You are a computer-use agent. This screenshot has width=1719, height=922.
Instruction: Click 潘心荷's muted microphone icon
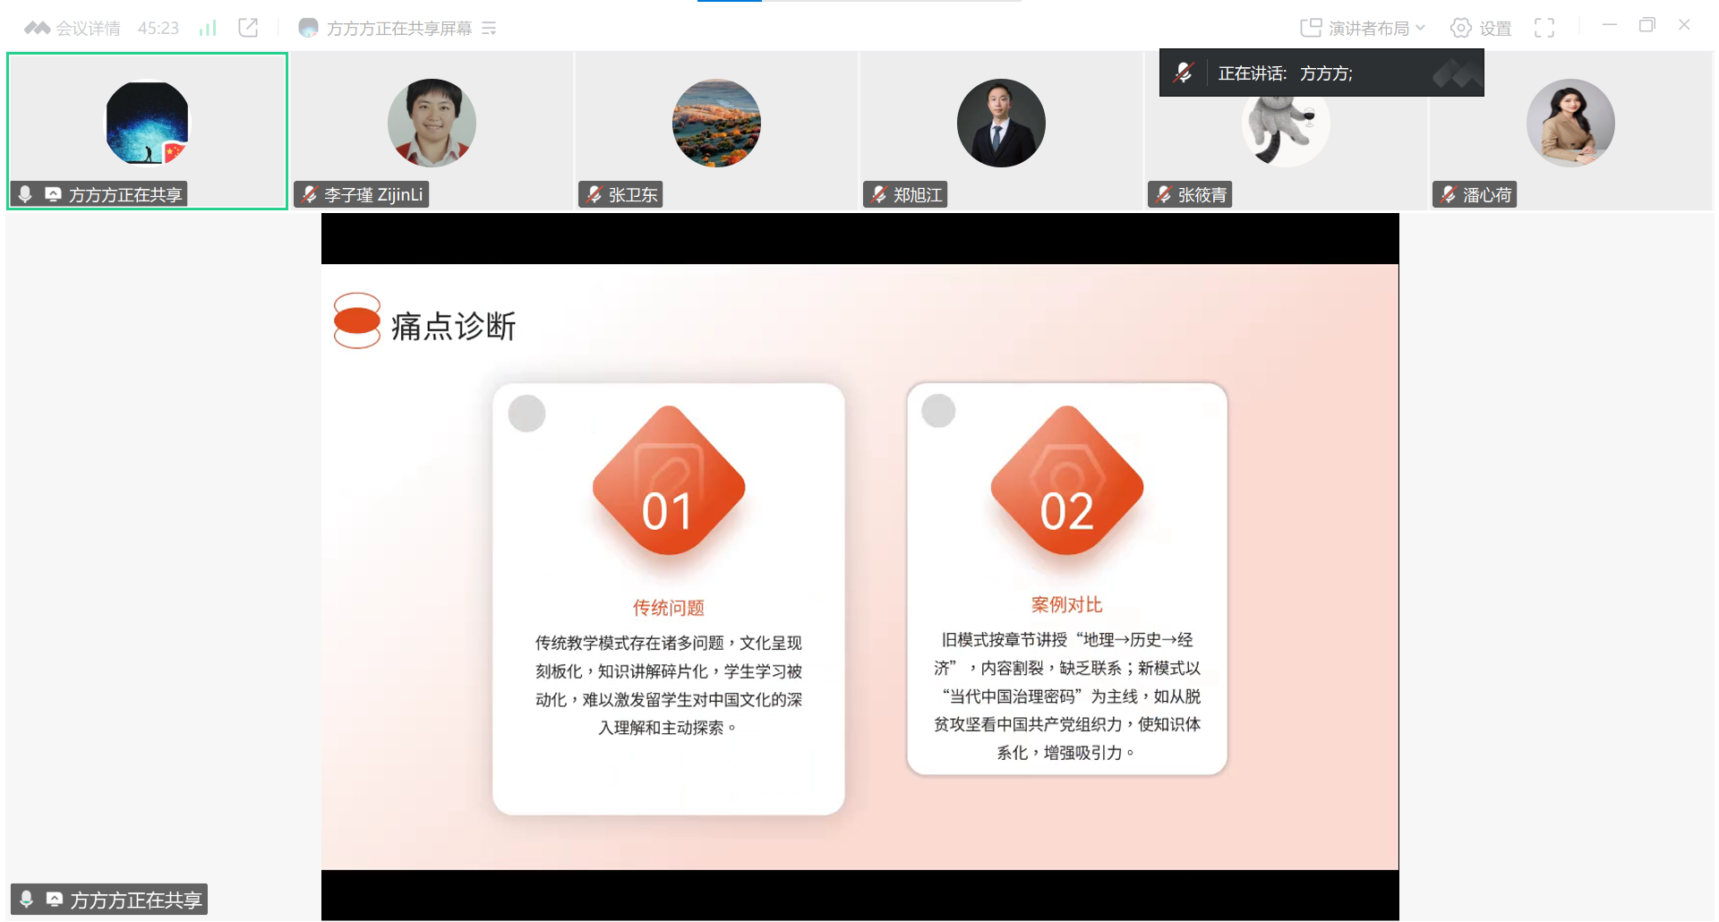tap(1449, 194)
